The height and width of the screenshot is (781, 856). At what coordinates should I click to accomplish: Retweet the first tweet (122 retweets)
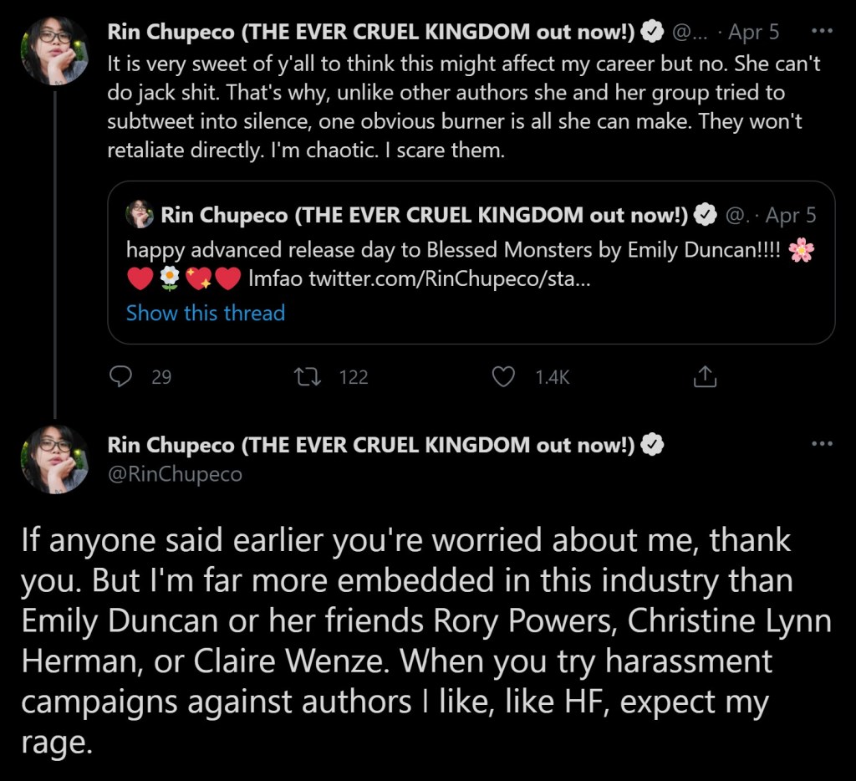(307, 377)
